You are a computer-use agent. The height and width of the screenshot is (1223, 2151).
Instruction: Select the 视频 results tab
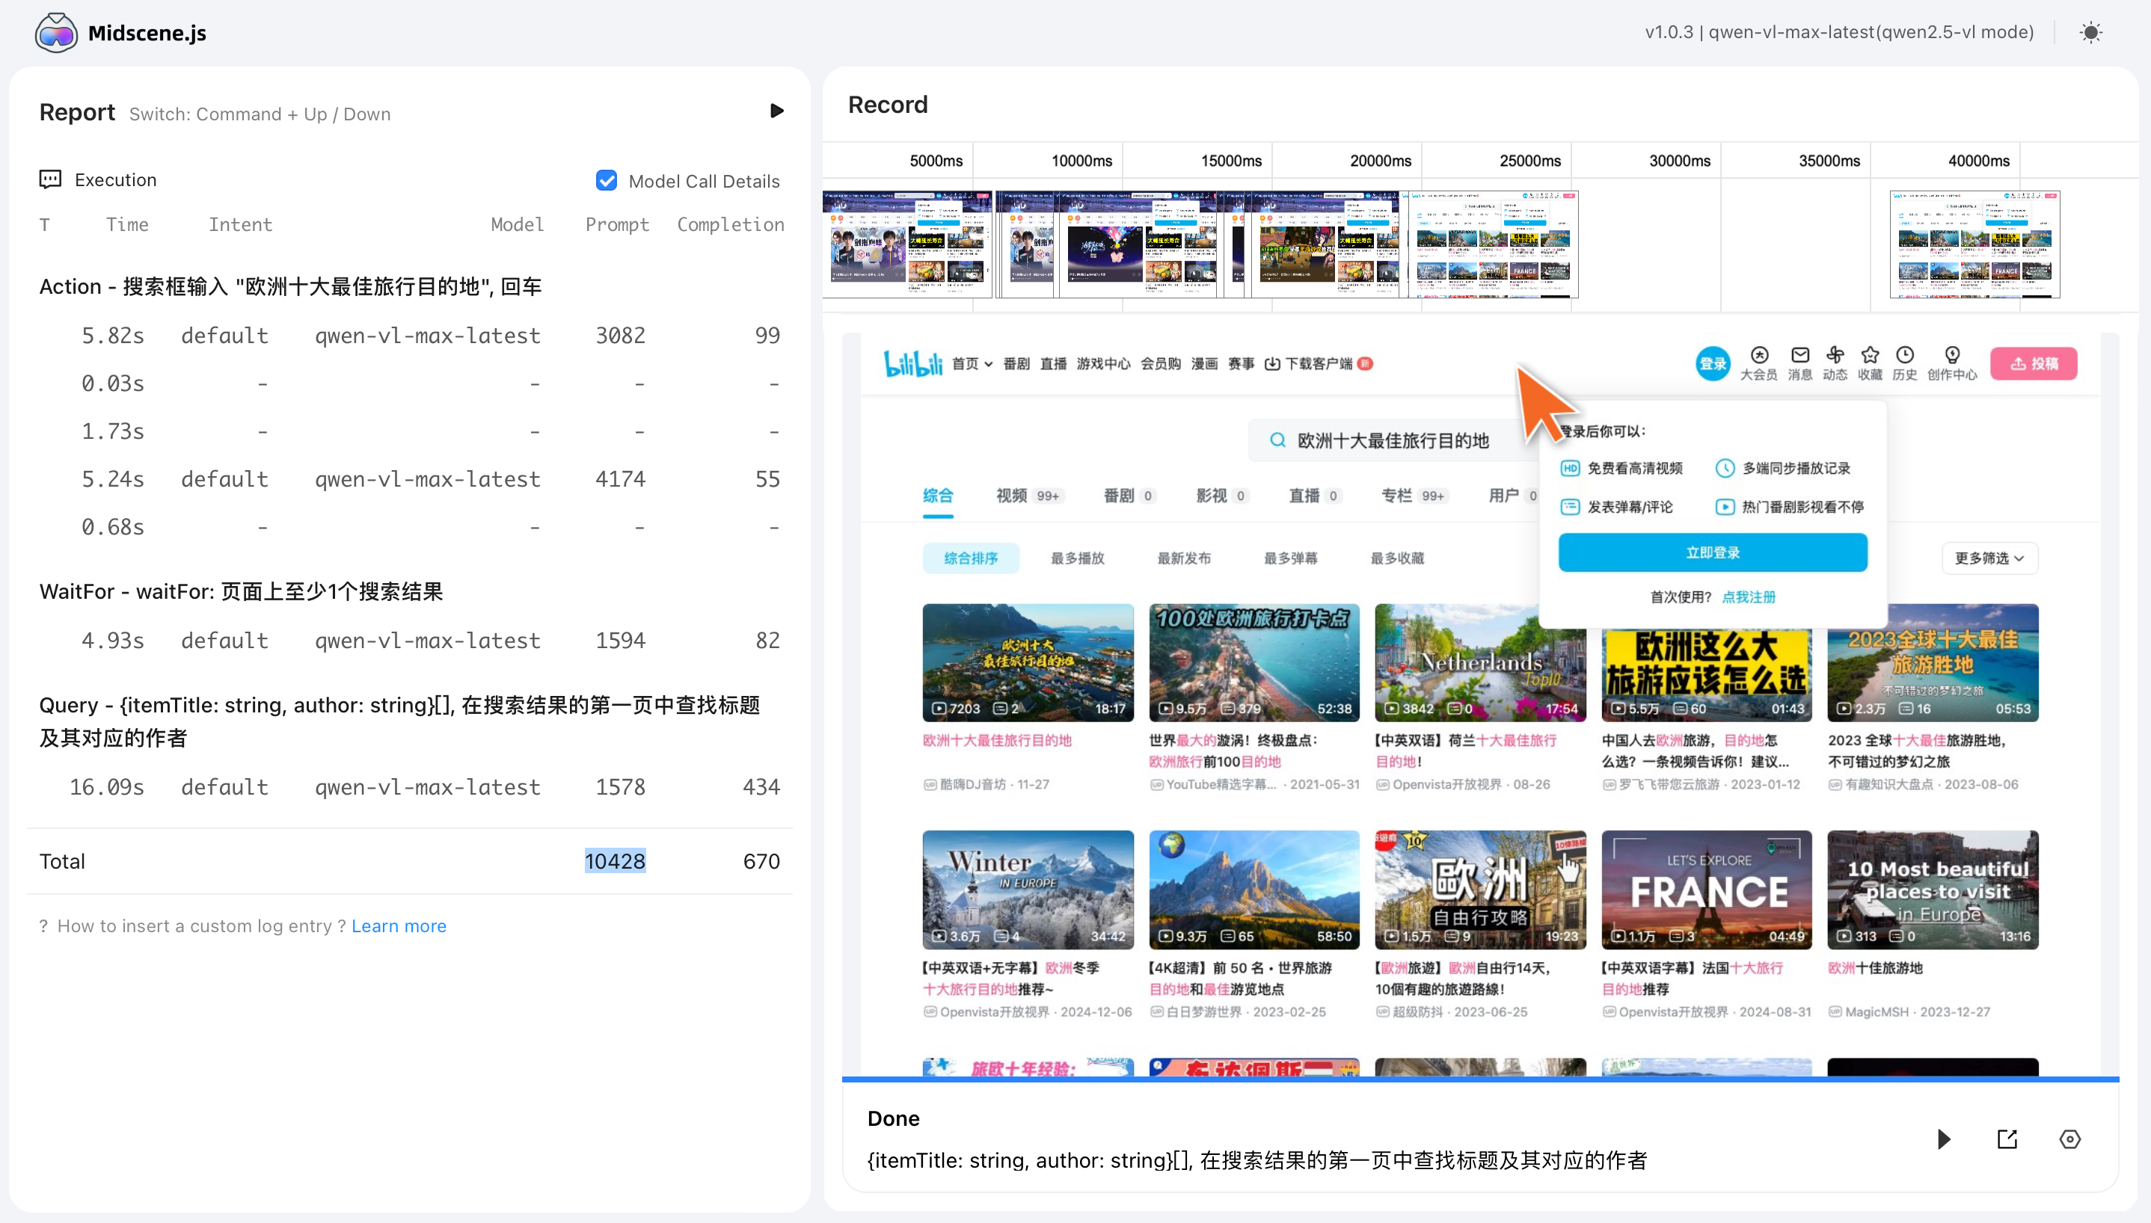pyautogui.click(x=1012, y=496)
